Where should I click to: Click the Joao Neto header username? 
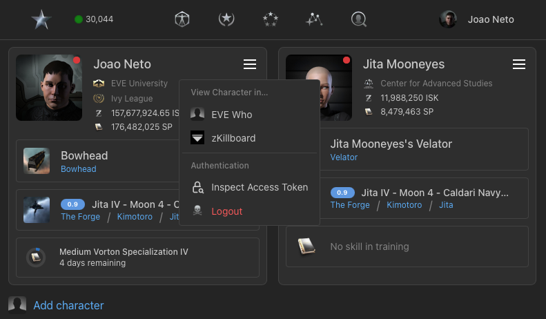pos(491,19)
